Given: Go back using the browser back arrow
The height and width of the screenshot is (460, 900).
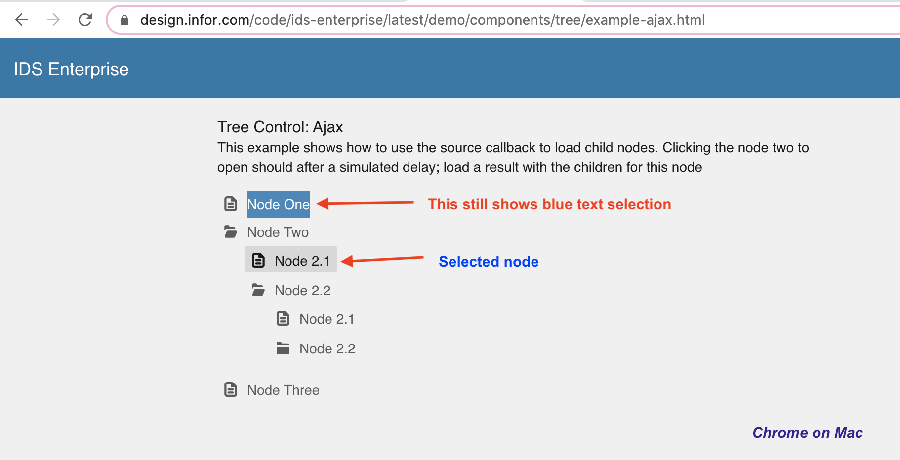Looking at the screenshot, I should pyautogui.click(x=22, y=20).
